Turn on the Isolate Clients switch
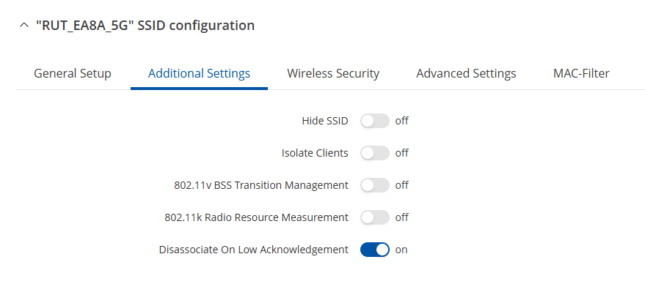This screenshot has height=284, width=645. (375, 153)
